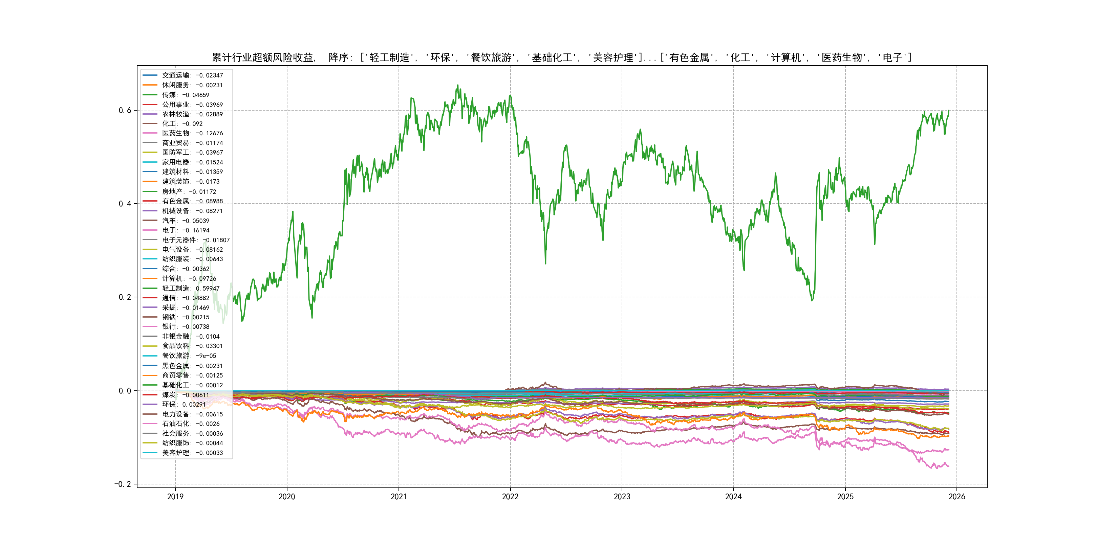Viewport: 1097px width, 548px height.
Task: Click the 医药生物 legend label
Action: 175,133
